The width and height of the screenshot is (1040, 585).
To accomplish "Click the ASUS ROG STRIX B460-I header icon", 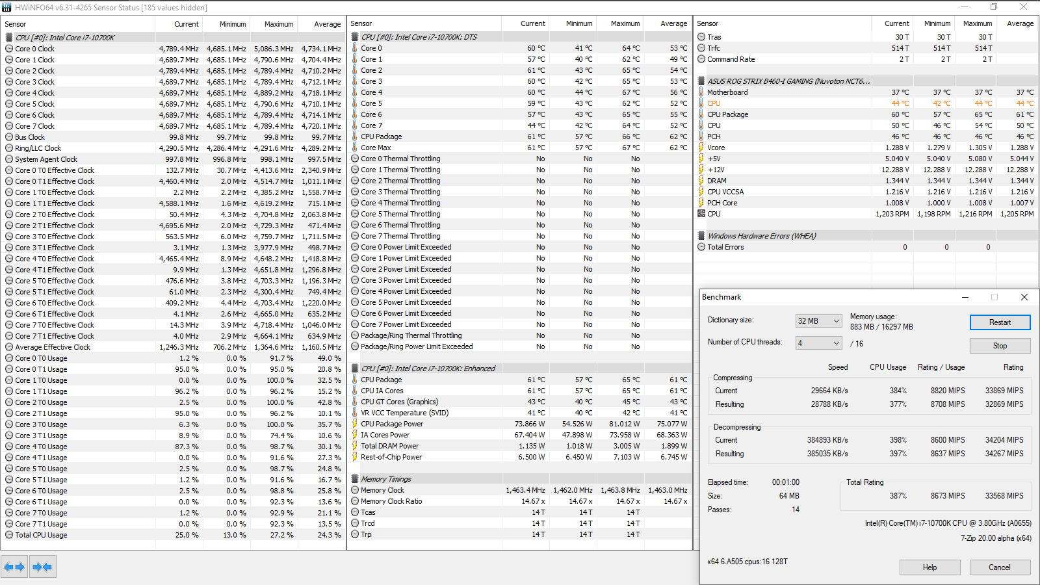I will click(x=701, y=81).
